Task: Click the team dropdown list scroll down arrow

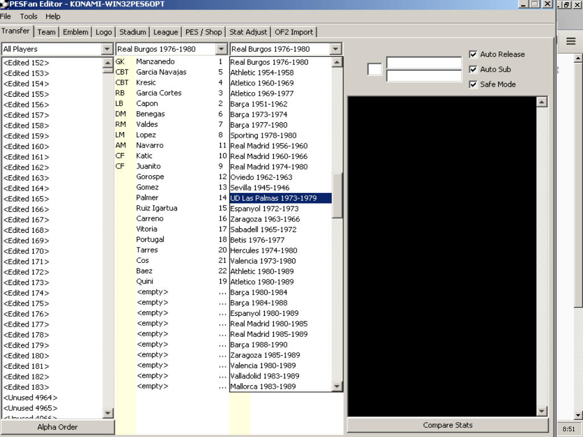Action: [336, 386]
